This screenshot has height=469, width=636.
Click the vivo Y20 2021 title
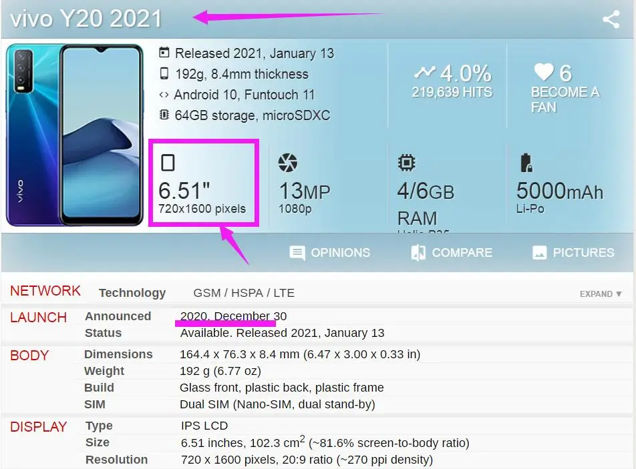tap(86, 19)
